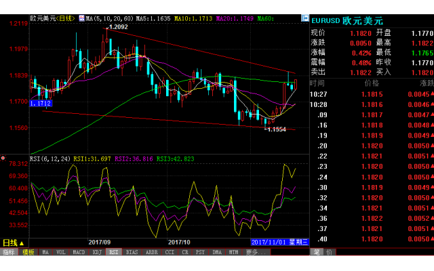
Task: Choose the MTM indicator tab
Action: (x=233, y=252)
